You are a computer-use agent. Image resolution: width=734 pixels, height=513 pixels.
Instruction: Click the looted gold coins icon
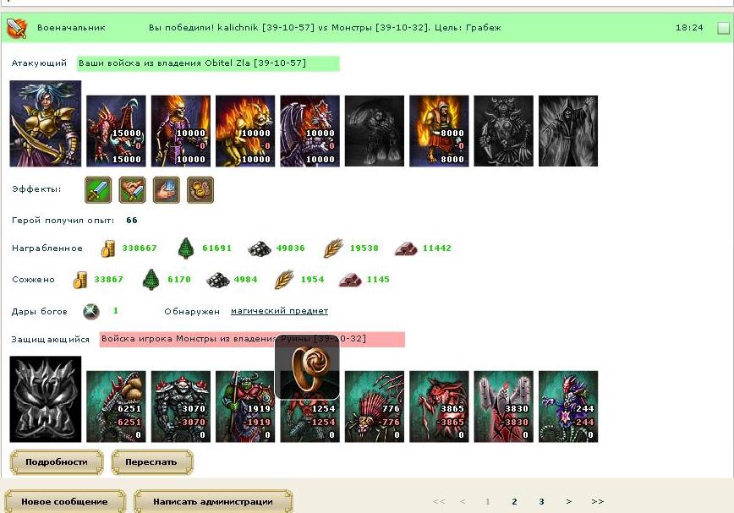pyautogui.click(x=108, y=248)
